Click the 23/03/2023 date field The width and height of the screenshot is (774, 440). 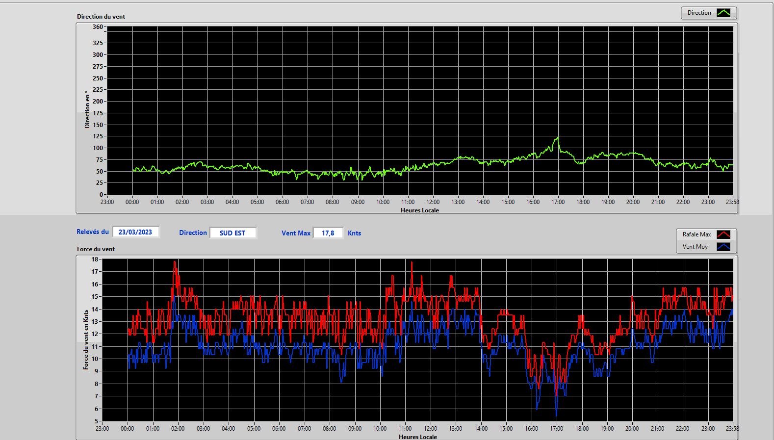tap(135, 232)
